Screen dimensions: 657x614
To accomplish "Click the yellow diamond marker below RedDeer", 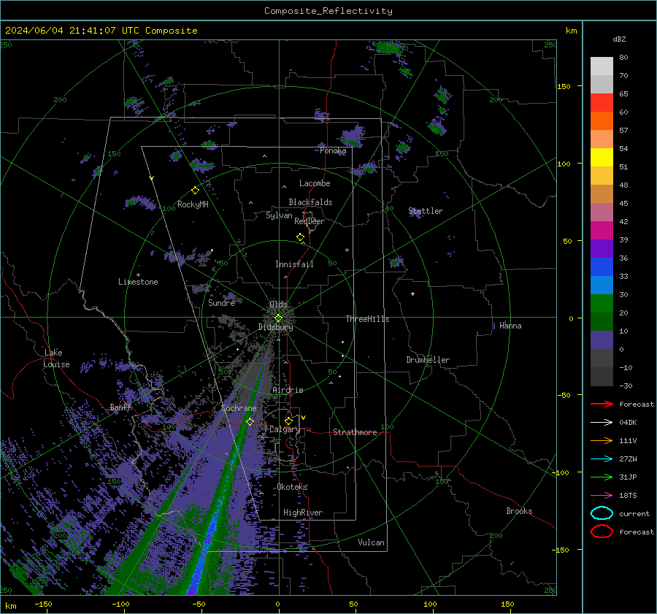I will coord(300,237).
